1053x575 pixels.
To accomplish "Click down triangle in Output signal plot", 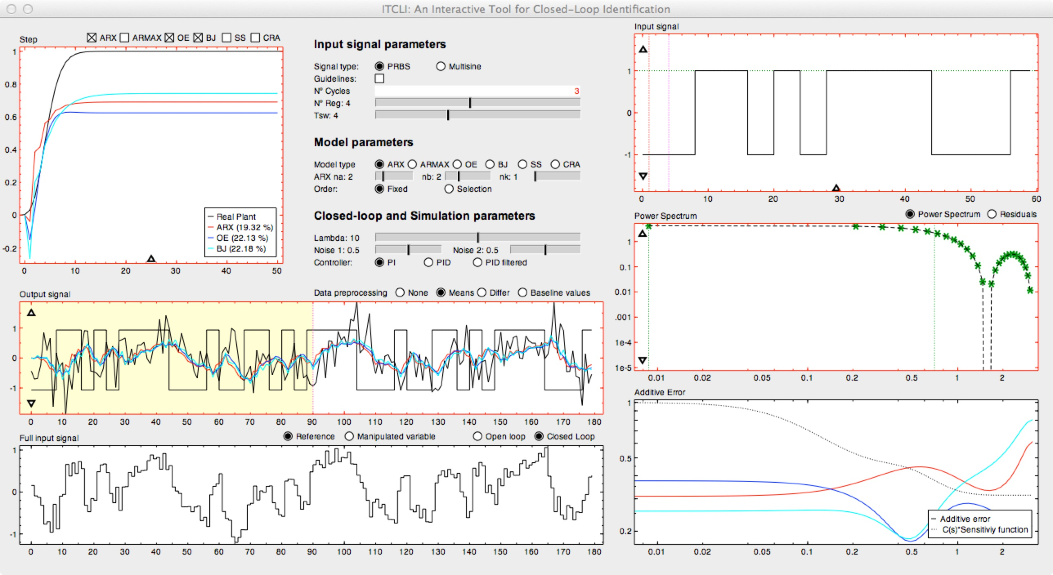I will coord(31,403).
